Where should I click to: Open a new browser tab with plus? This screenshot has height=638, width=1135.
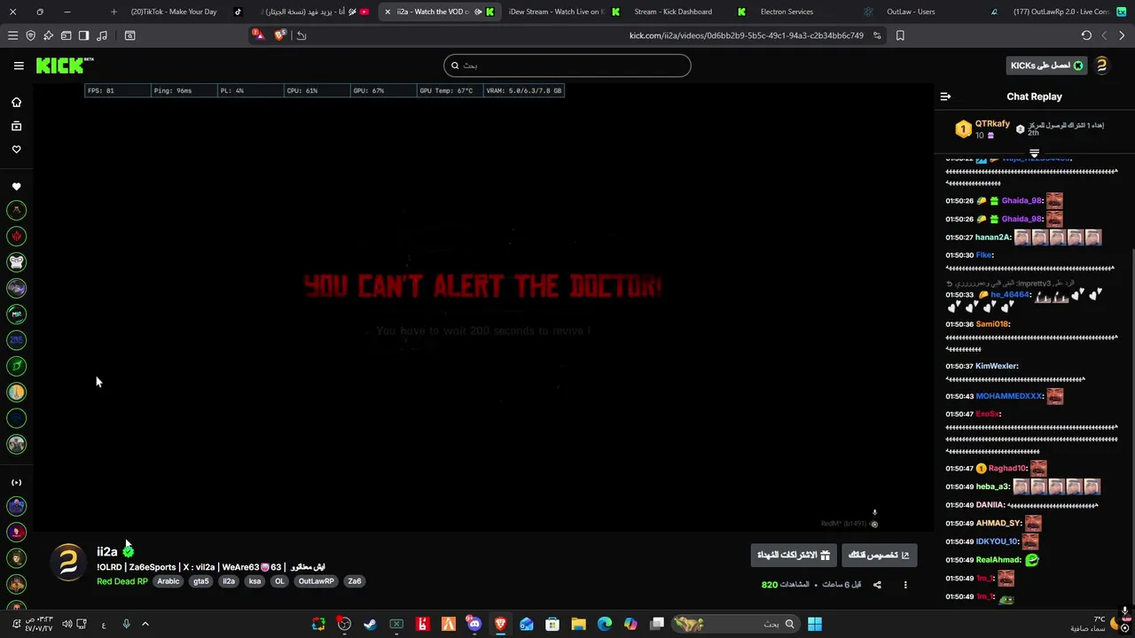(113, 12)
